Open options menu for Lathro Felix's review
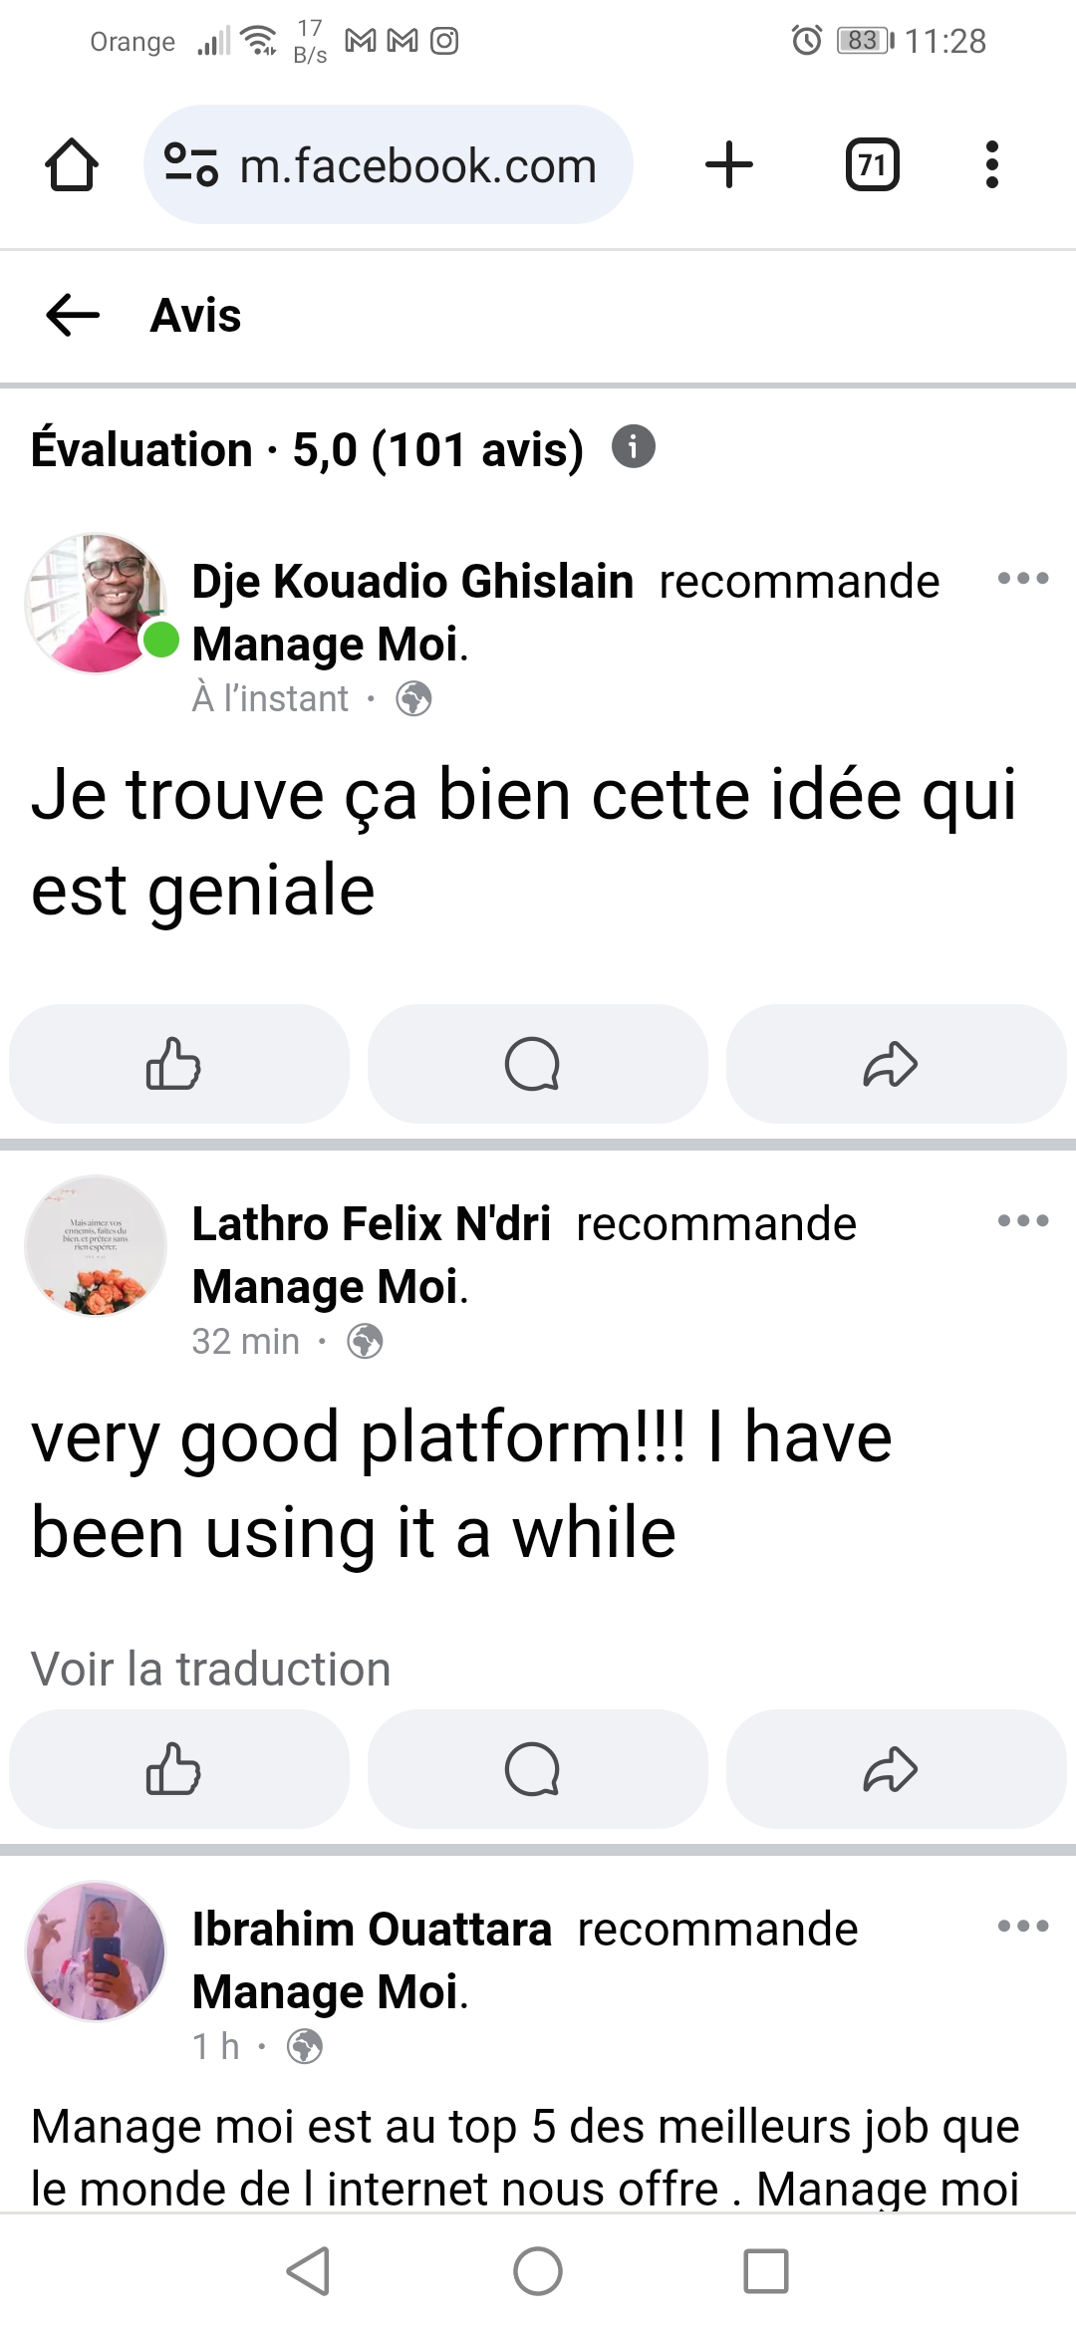Image resolution: width=1076 pixels, height=2331 pixels. point(1023,1220)
